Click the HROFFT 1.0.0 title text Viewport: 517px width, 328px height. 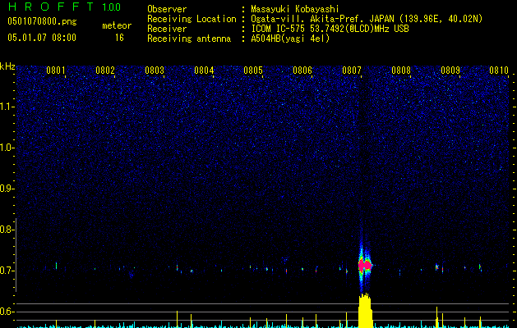tap(64, 7)
